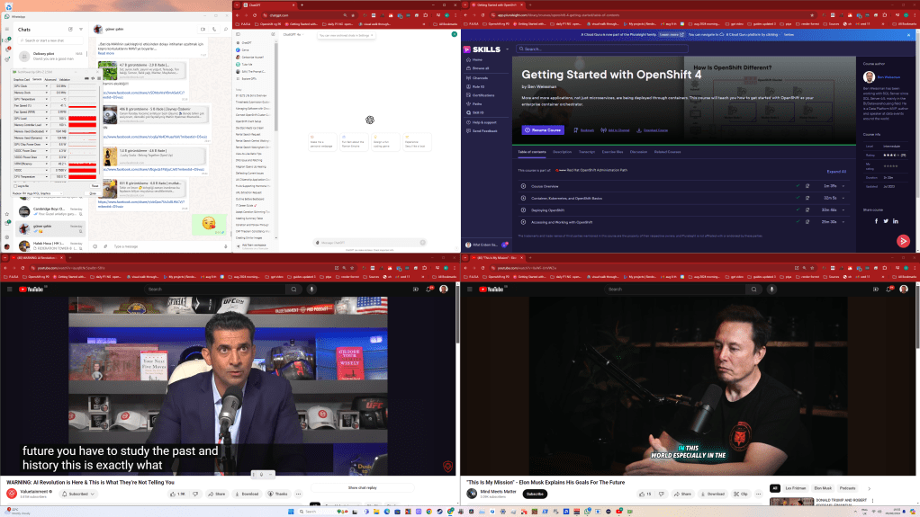Open the Transcript tab on course page
Screen dimensions: 920x517
587,152
